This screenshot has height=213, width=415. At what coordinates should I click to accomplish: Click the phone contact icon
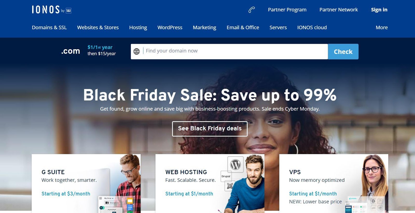pyautogui.click(x=252, y=10)
